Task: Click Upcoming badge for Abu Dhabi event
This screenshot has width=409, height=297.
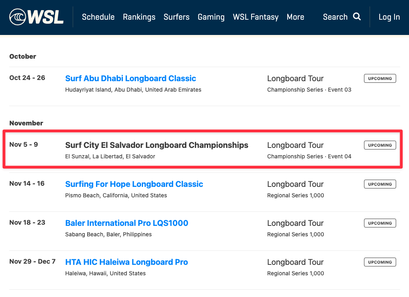Action: pos(380,78)
